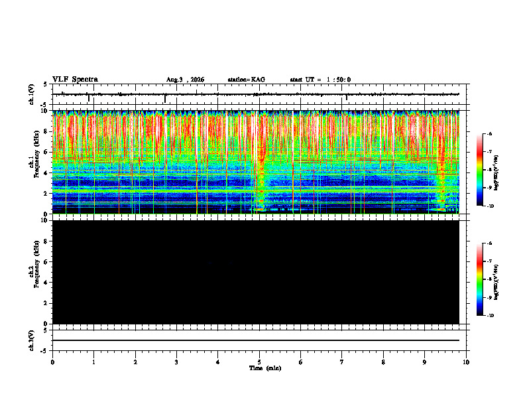Click the 0 minute tick label

point(52,362)
